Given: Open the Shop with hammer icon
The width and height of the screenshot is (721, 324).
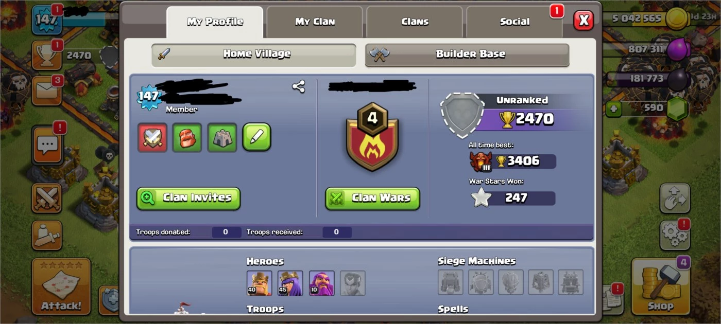Looking at the screenshot, I should 660,286.
